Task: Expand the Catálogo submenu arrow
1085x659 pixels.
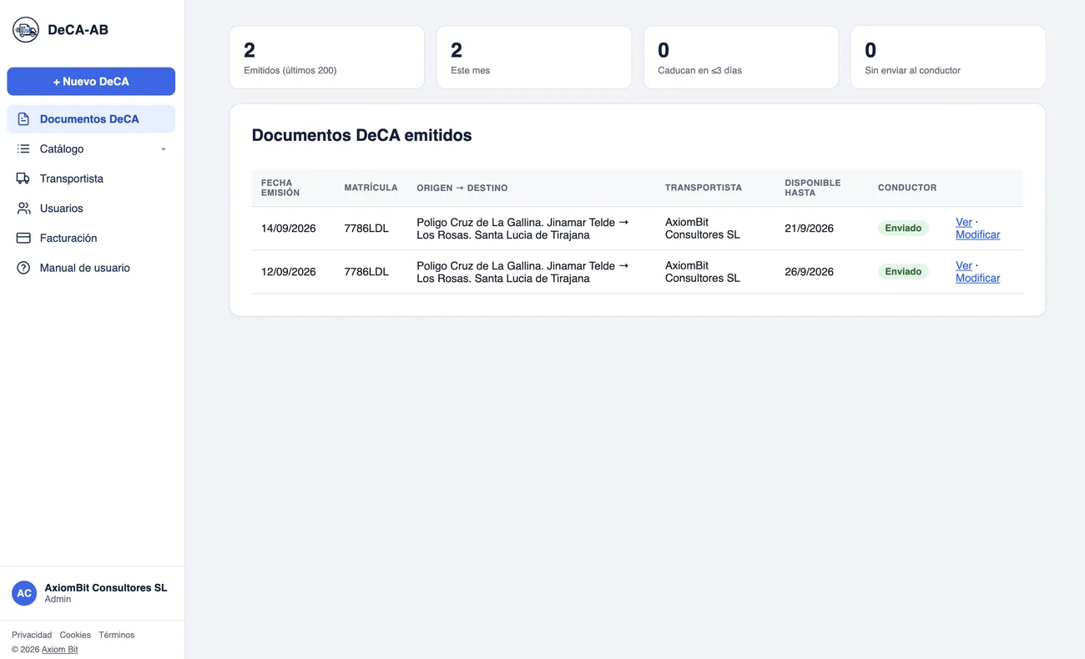Action: coord(164,149)
